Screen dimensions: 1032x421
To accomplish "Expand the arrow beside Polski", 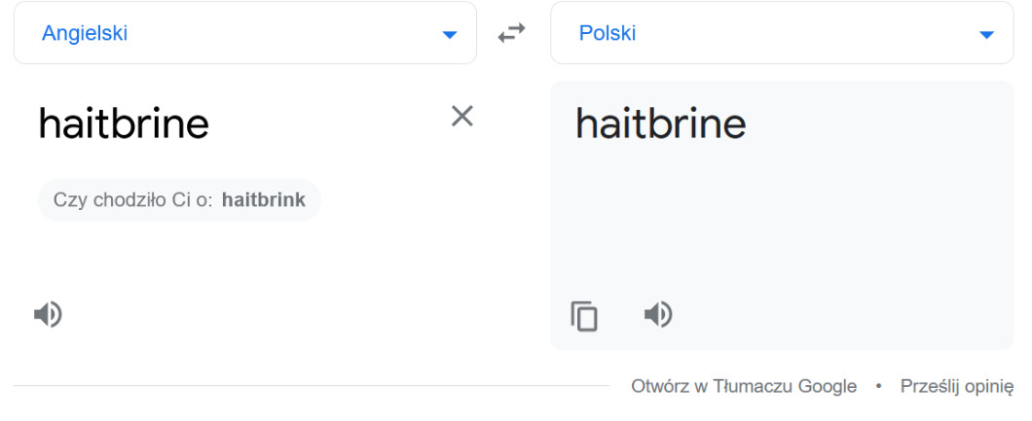I will point(986,35).
